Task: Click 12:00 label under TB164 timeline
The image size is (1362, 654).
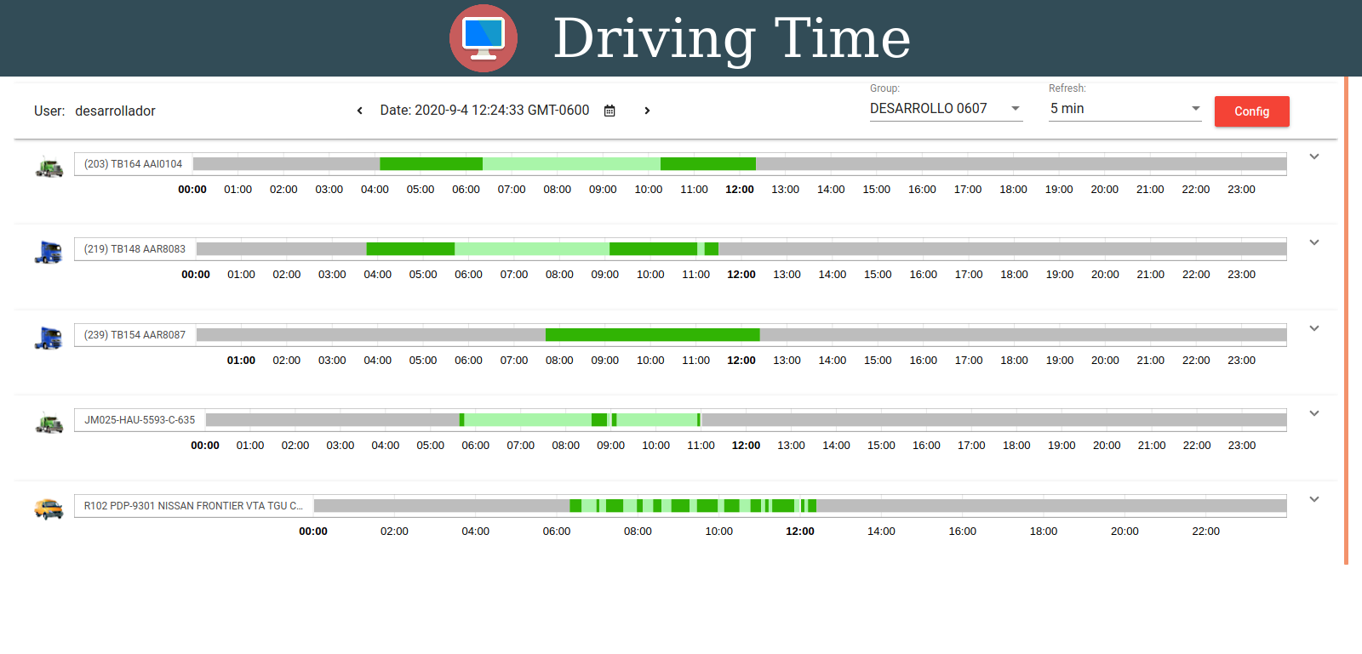Action: pos(740,190)
